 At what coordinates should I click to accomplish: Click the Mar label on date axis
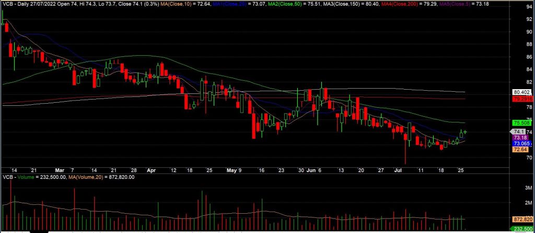pos(60,170)
